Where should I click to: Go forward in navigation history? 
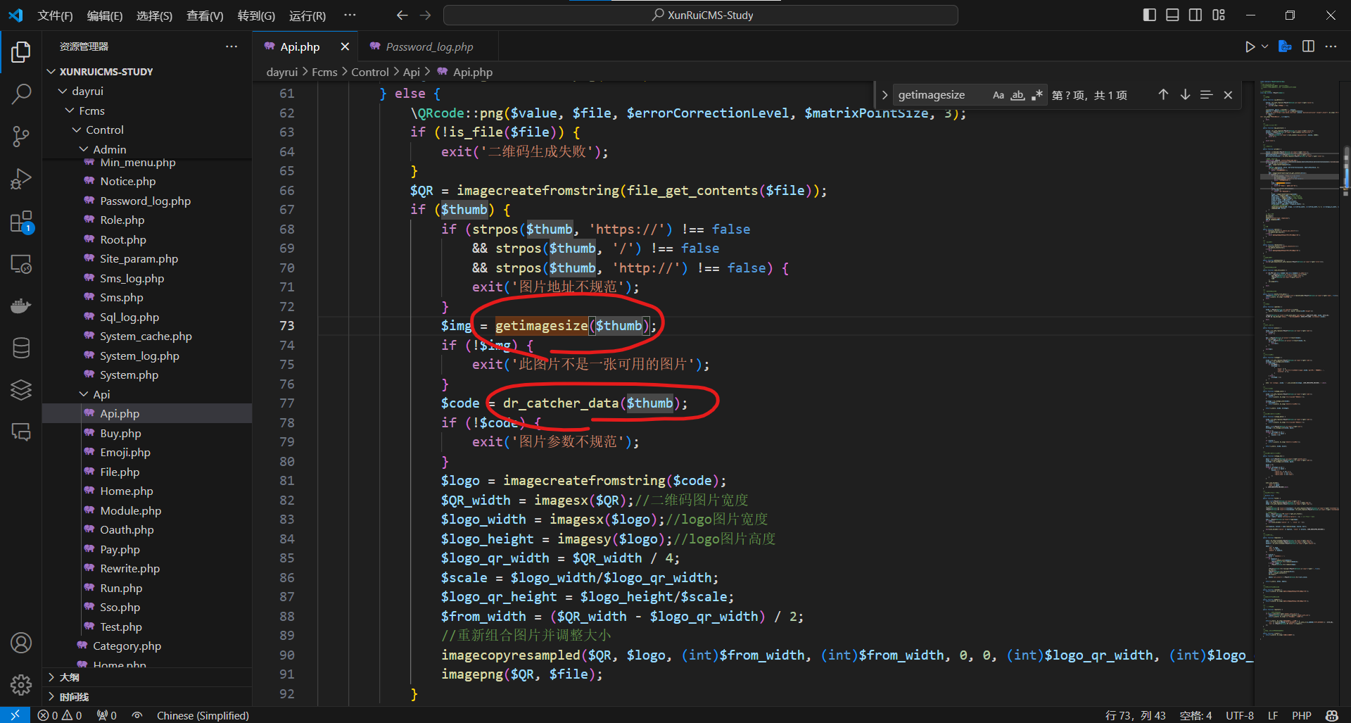(426, 15)
